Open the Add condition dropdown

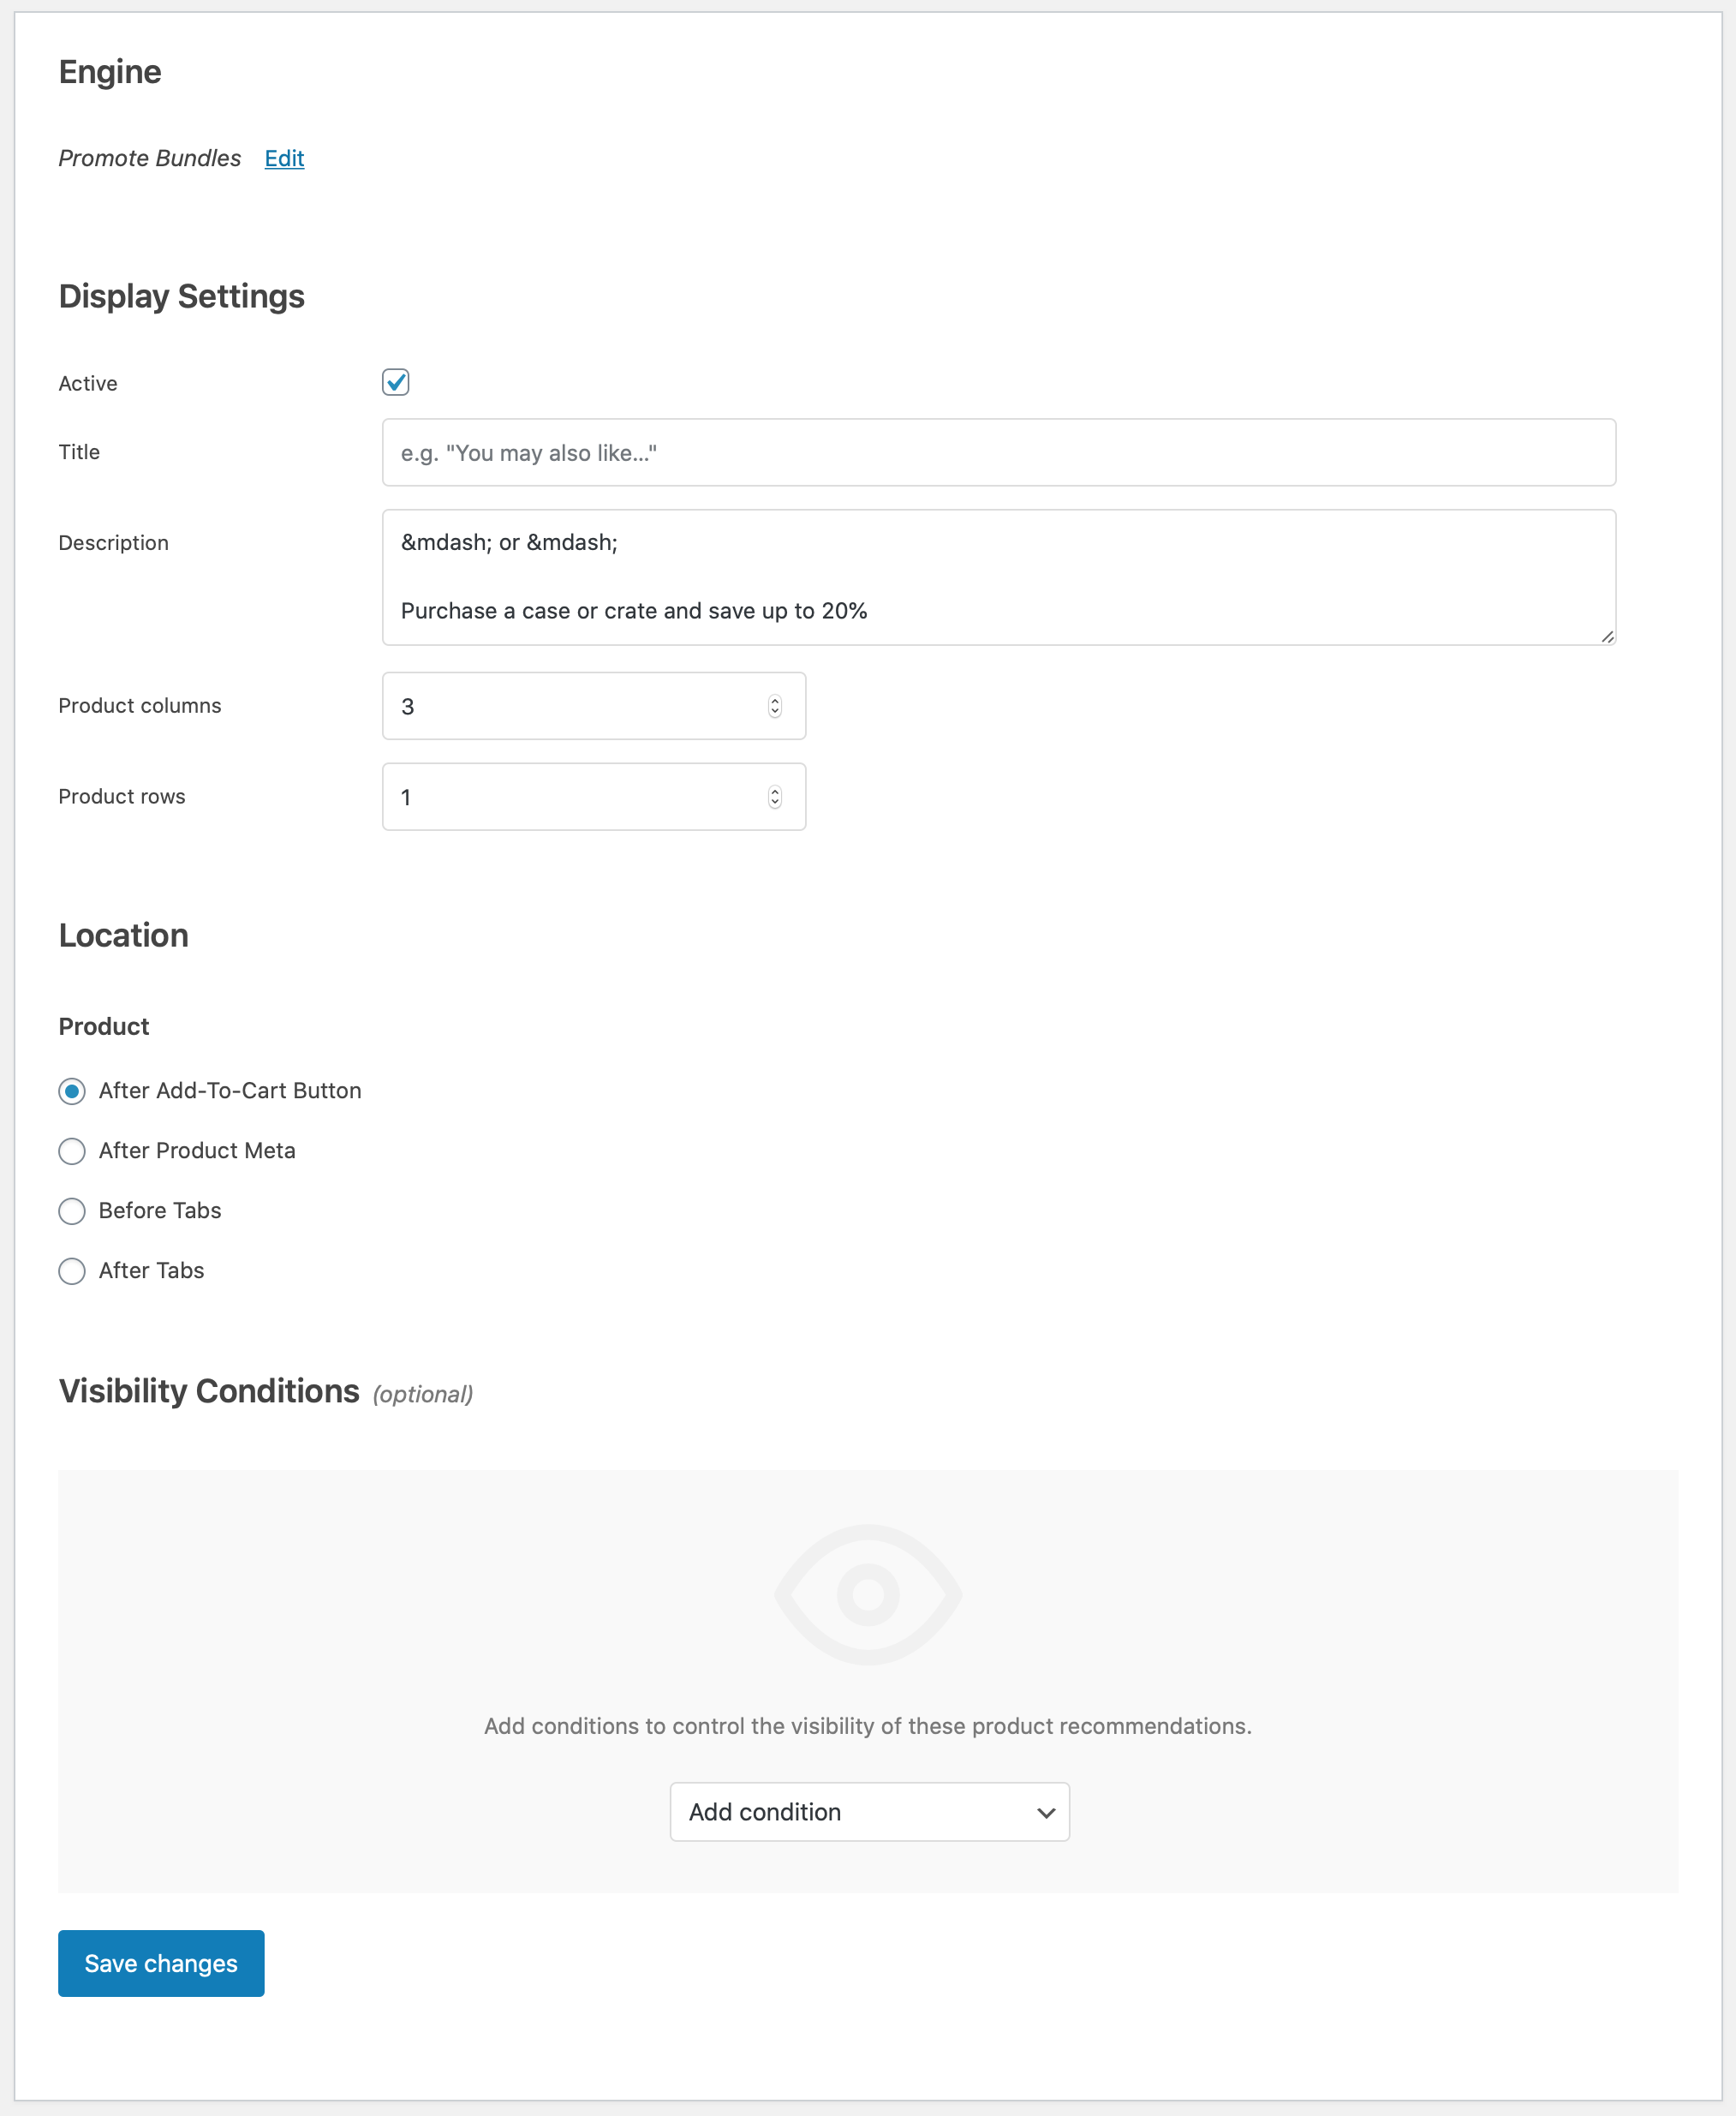[x=868, y=1812]
